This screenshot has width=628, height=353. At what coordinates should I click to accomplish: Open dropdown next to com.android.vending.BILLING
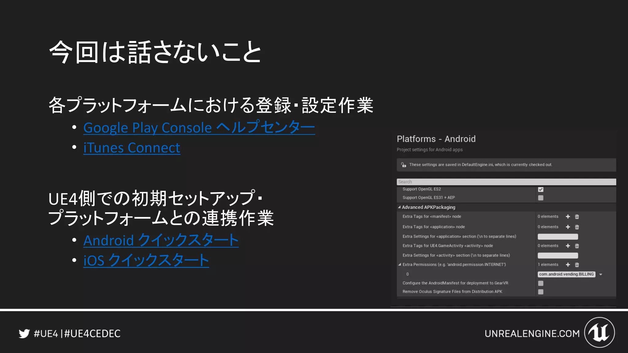(601, 275)
